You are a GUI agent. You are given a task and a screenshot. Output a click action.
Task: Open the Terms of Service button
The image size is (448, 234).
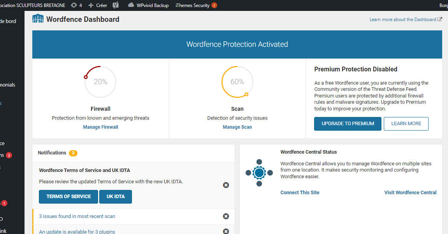69,197
